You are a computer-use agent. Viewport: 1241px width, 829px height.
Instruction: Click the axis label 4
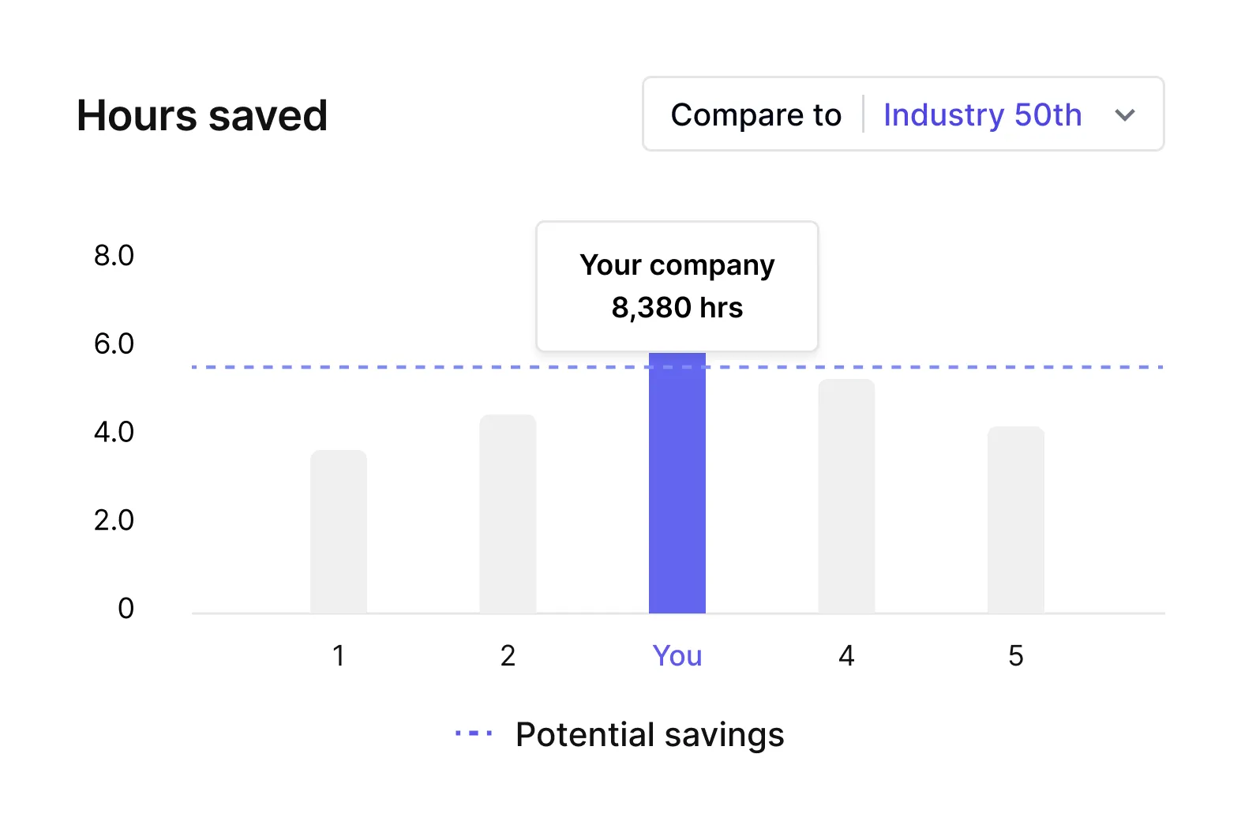[846, 655]
